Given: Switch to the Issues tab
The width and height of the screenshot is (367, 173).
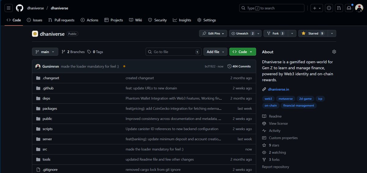Looking at the screenshot, I should coord(35,20).
